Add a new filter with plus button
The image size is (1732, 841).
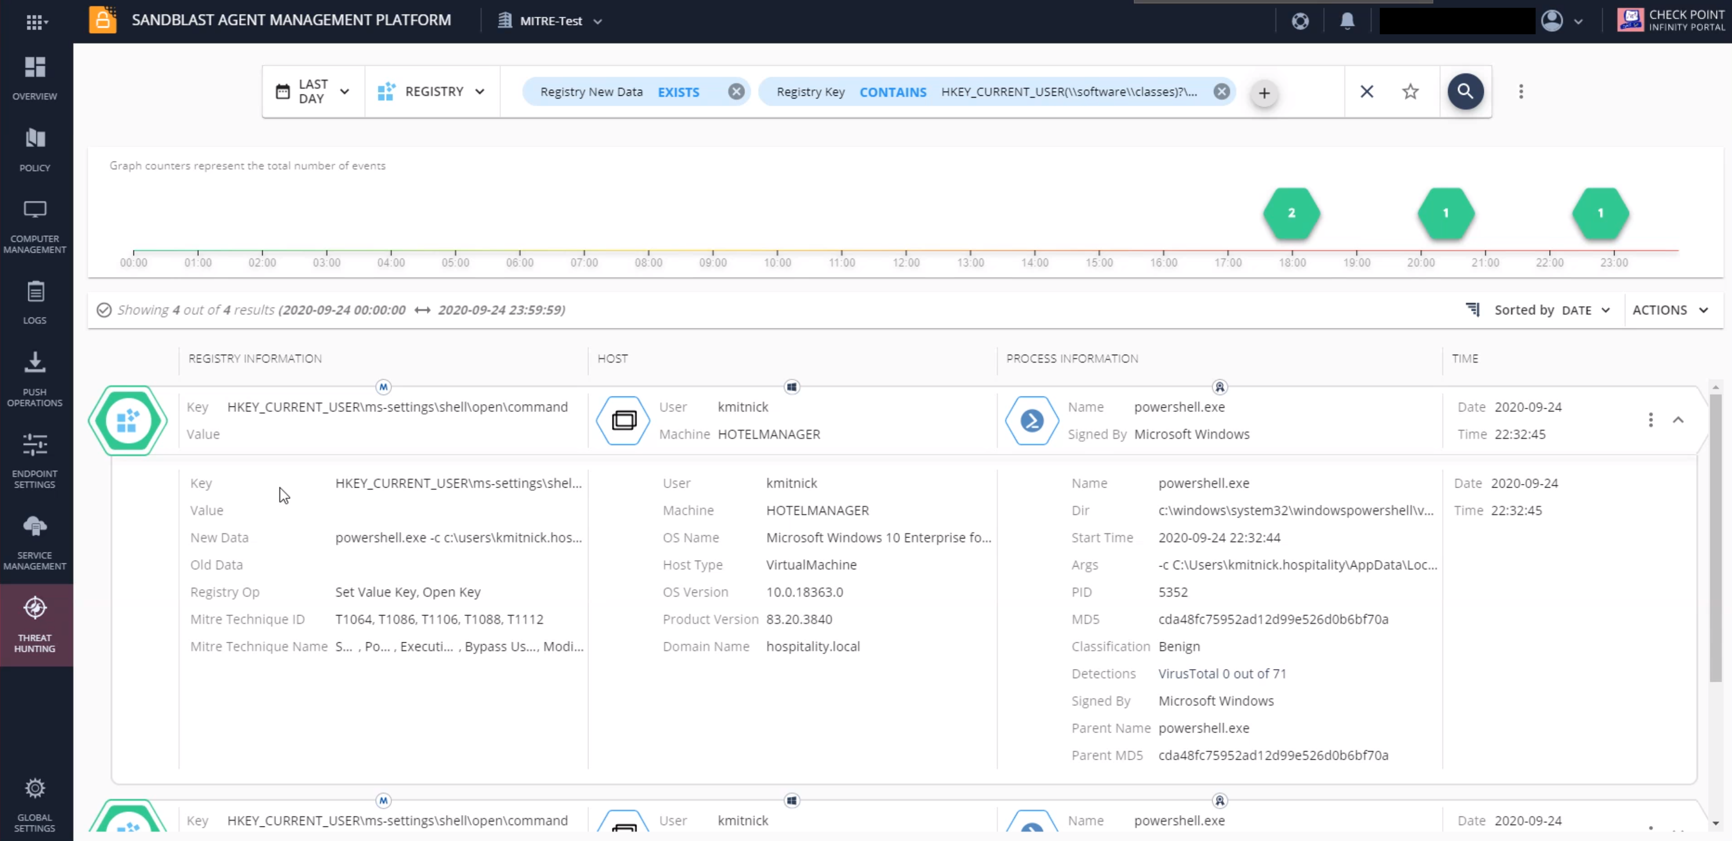point(1263,93)
